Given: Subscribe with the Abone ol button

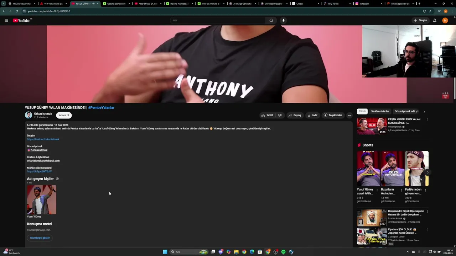Looking at the screenshot, I should click(64, 115).
